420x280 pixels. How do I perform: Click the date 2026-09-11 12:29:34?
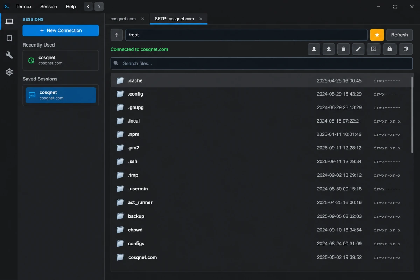pos(339,161)
